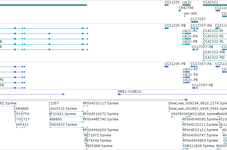Click EST GH10310.5prime
This screenshot has width=227, height=150.
[63, 109]
